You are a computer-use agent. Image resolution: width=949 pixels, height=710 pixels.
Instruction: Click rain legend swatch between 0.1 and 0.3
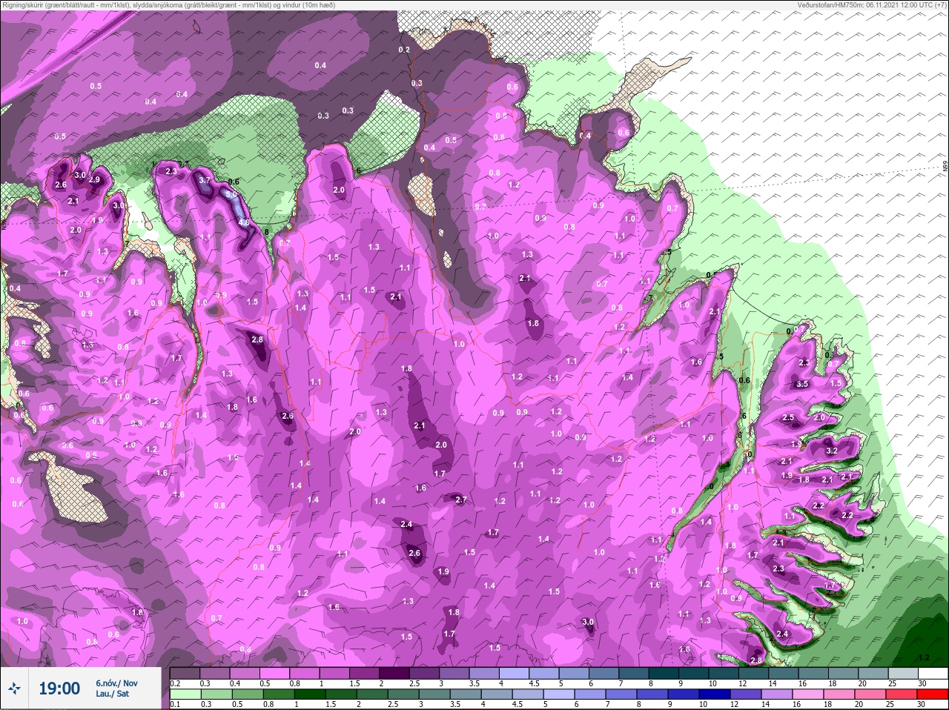click(x=186, y=694)
